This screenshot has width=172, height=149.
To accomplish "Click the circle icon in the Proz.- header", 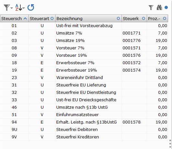I will (165, 18).
